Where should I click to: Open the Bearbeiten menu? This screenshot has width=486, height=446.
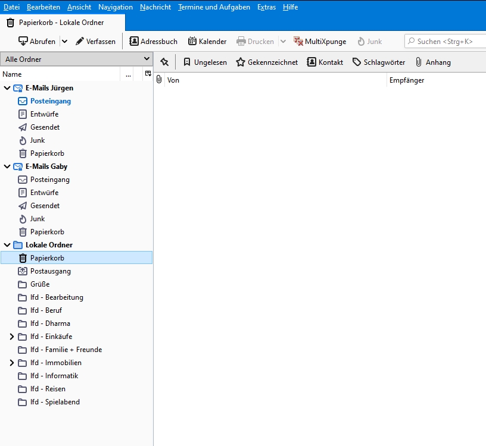coord(43,7)
